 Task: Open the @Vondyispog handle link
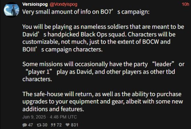(x=63, y=5)
